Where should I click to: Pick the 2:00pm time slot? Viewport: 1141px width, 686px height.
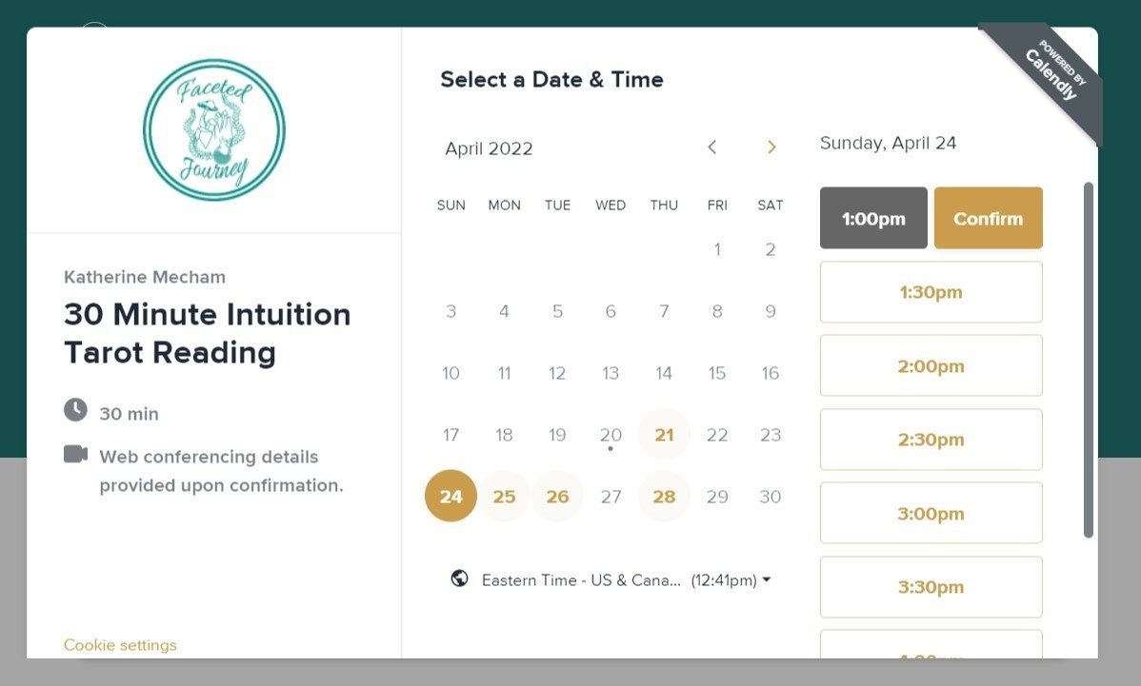pos(931,365)
